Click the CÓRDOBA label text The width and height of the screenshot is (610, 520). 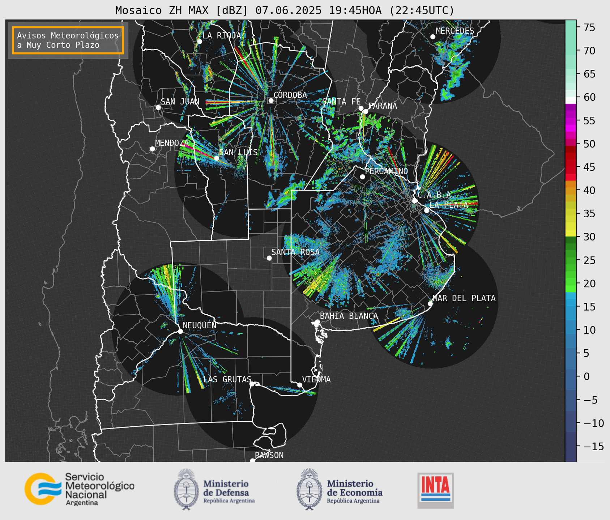(290, 95)
